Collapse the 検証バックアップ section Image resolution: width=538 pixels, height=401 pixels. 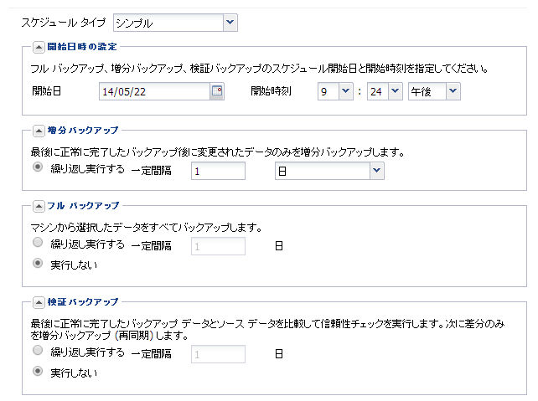(39, 301)
